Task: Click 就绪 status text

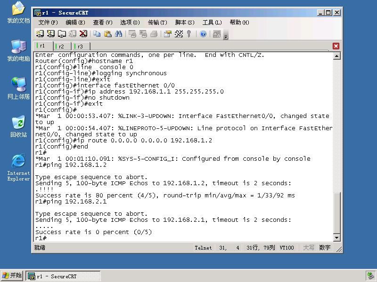Action: coord(40,248)
